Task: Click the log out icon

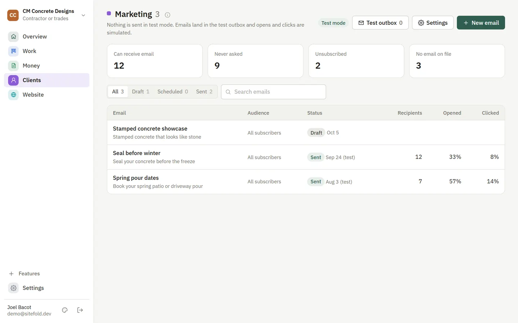Action: pyautogui.click(x=80, y=310)
